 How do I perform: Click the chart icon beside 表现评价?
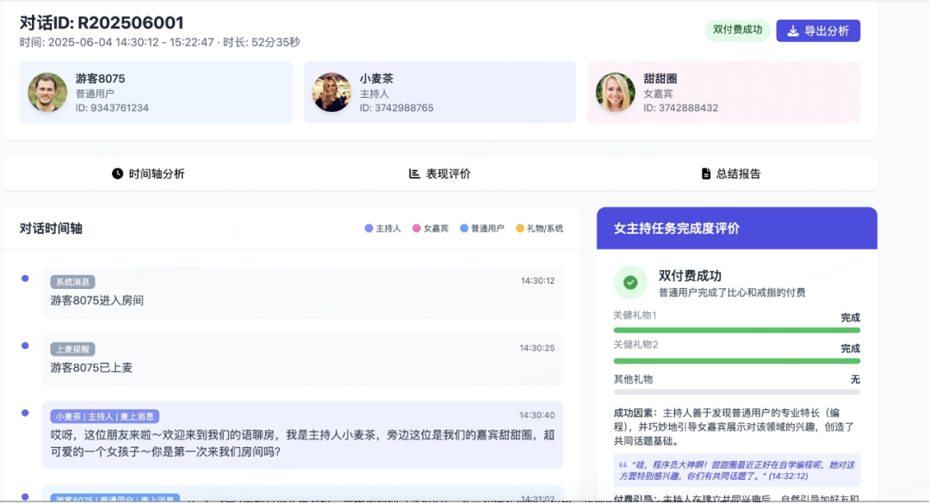point(414,174)
